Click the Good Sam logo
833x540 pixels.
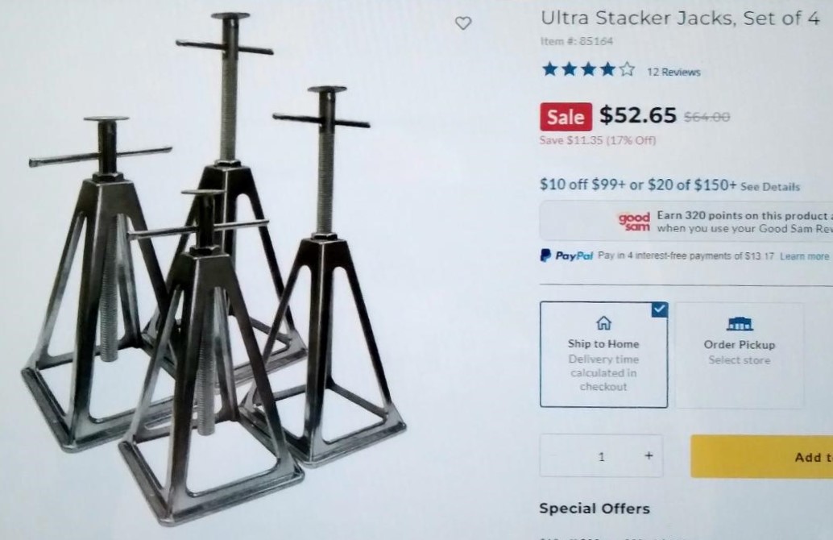click(634, 222)
